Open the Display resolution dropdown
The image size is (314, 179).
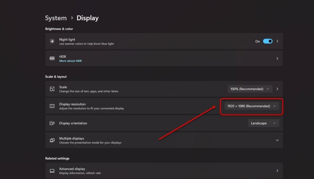click(x=251, y=106)
